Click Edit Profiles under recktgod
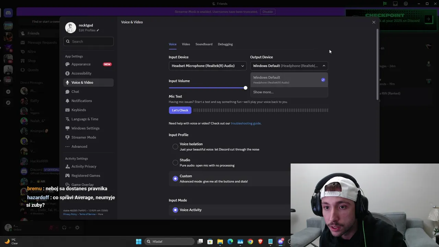Viewport: 439px width, 247px height. tap(89, 30)
